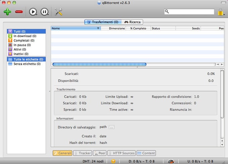This screenshot has height=164, width=228.
Task: Click the Dimensione column header
Action: (113, 28)
